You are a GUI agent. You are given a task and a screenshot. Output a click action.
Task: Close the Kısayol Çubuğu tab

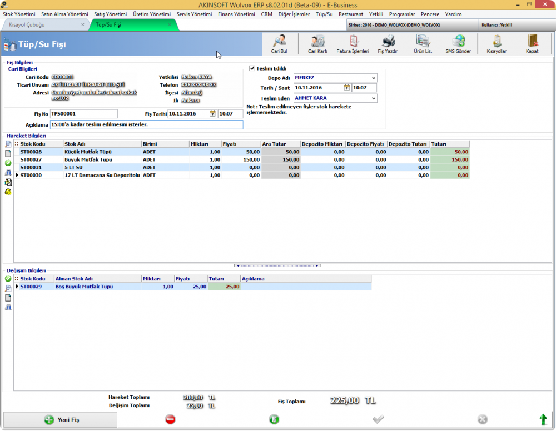pyautogui.click(x=83, y=25)
